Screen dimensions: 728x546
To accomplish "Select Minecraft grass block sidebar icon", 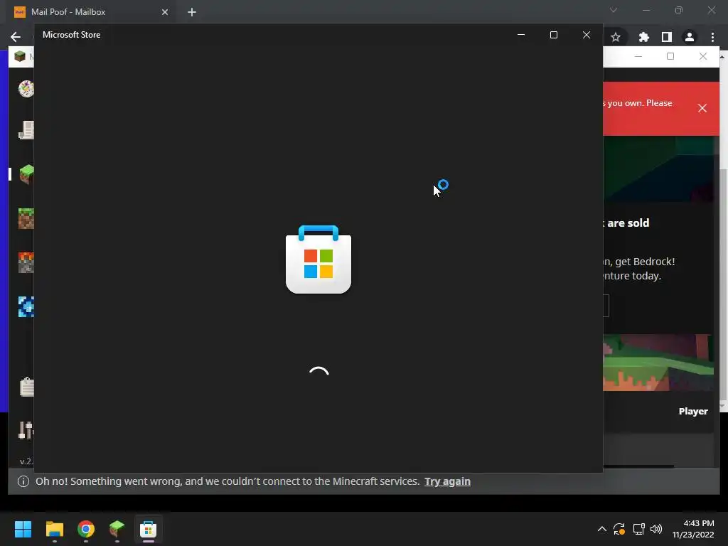I will click(26, 174).
